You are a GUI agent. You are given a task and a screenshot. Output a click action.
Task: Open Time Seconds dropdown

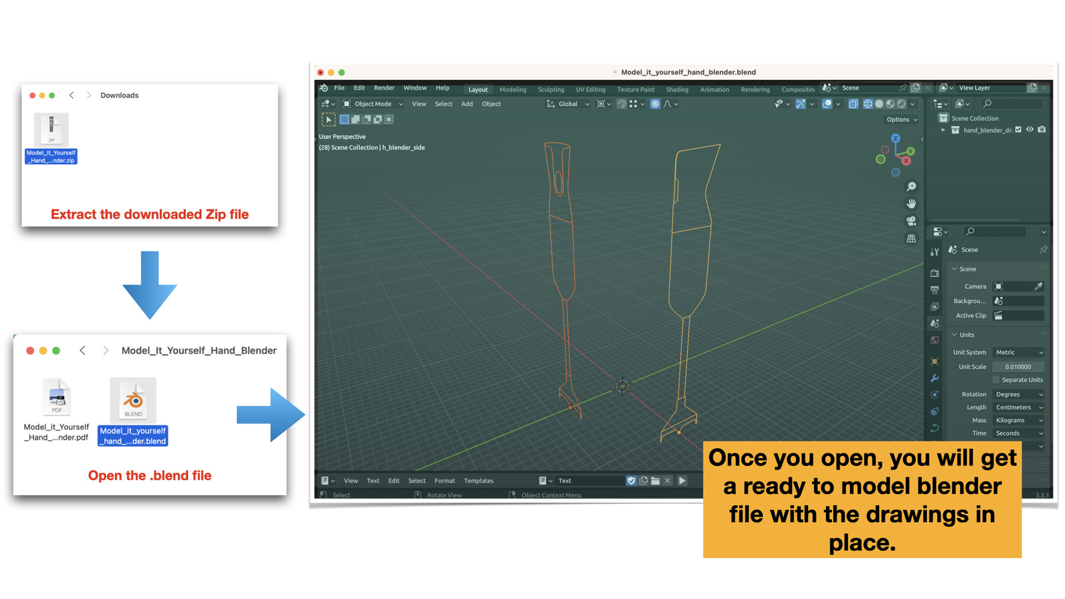pyautogui.click(x=1019, y=433)
